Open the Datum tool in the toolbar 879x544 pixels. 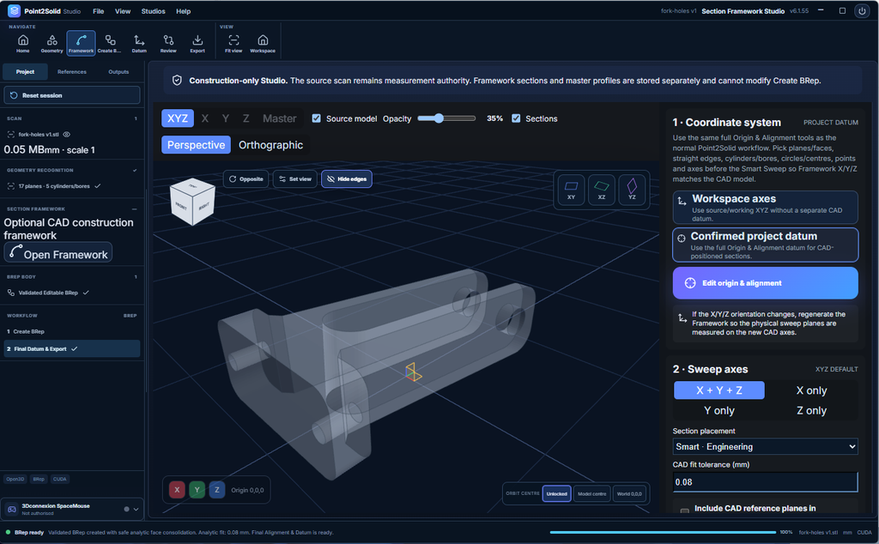(x=139, y=43)
